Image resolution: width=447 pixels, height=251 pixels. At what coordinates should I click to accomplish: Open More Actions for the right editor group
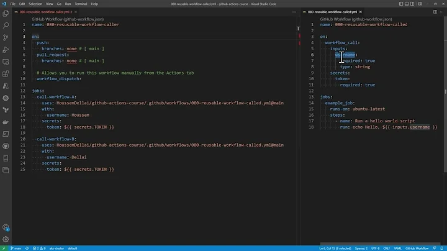pyautogui.click(x=441, y=12)
